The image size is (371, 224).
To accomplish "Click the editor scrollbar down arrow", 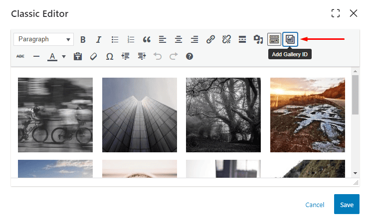I will point(355,173).
